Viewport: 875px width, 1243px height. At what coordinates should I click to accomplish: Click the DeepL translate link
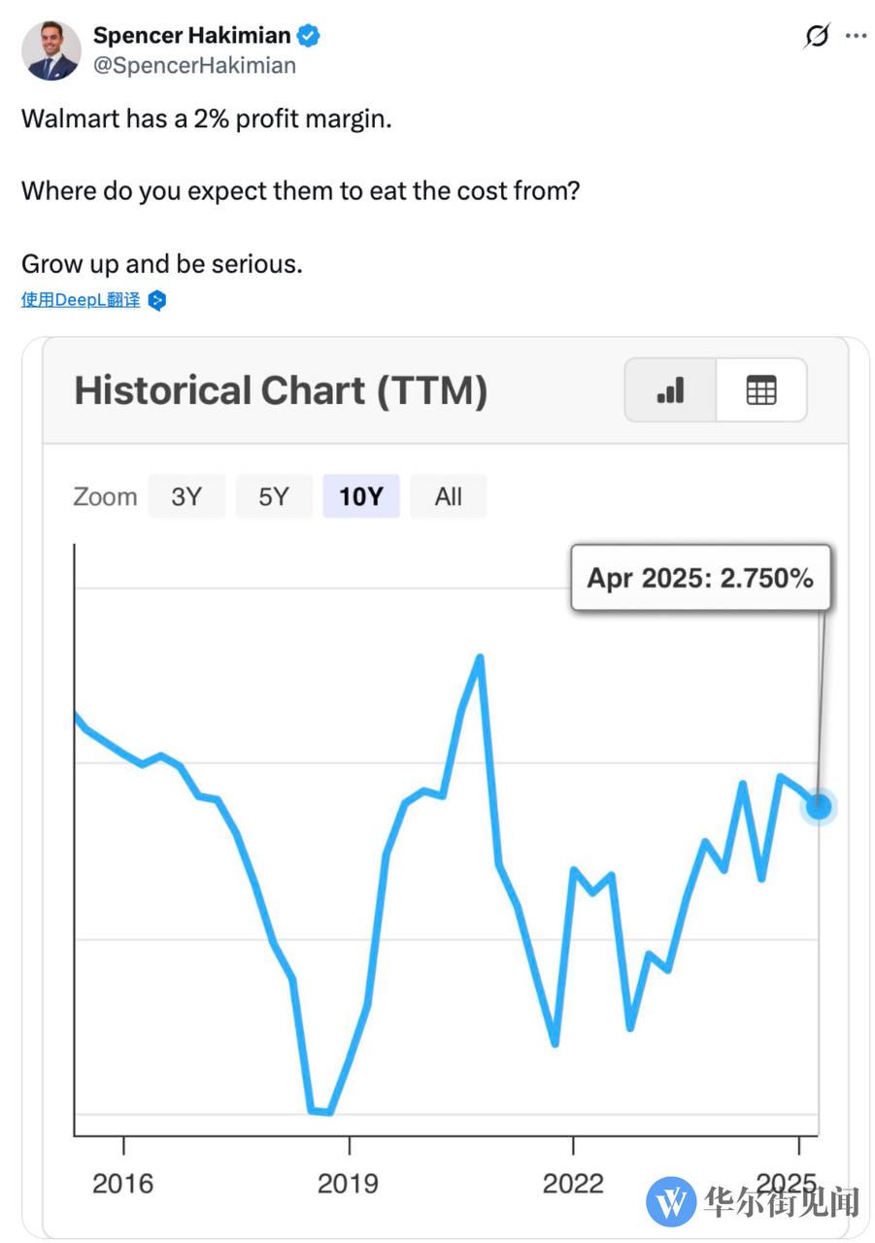tap(81, 300)
